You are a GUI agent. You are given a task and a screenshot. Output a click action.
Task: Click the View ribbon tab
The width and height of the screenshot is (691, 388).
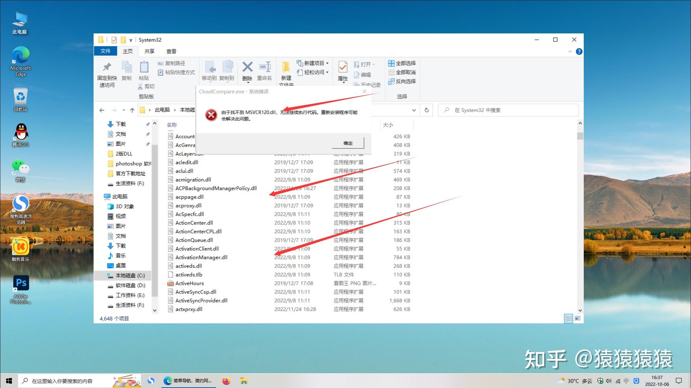[x=171, y=51]
